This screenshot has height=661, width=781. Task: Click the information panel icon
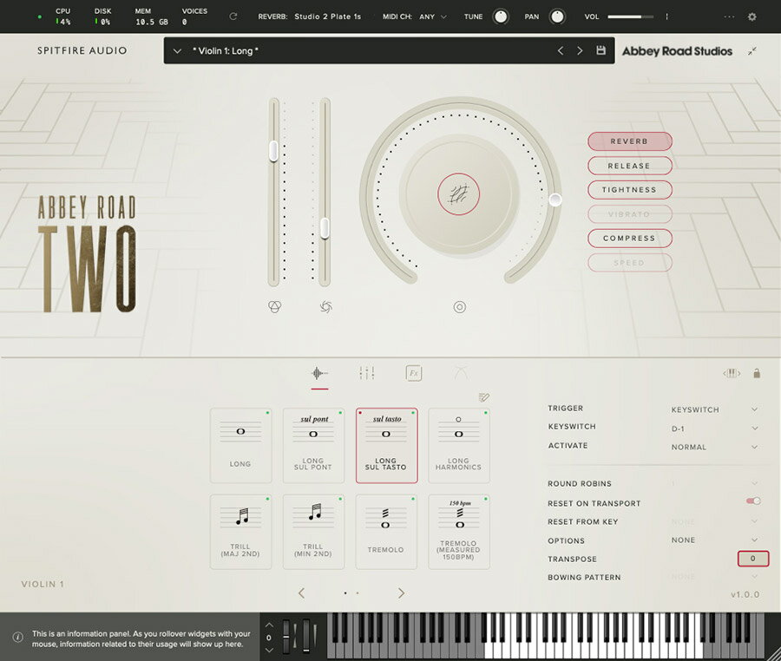17,638
